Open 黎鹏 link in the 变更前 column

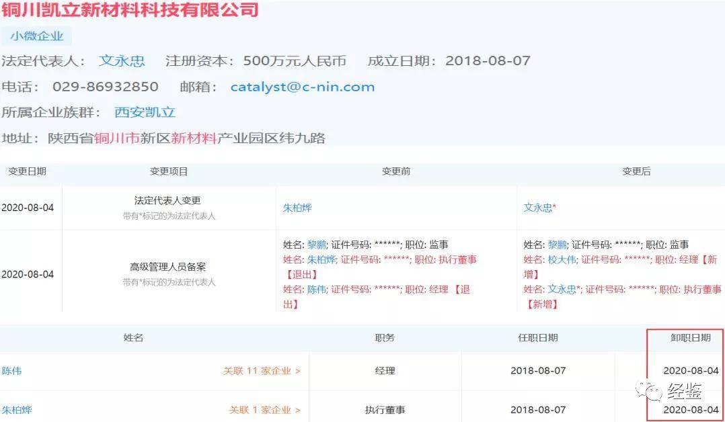pyautogui.click(x=317, y=245)
